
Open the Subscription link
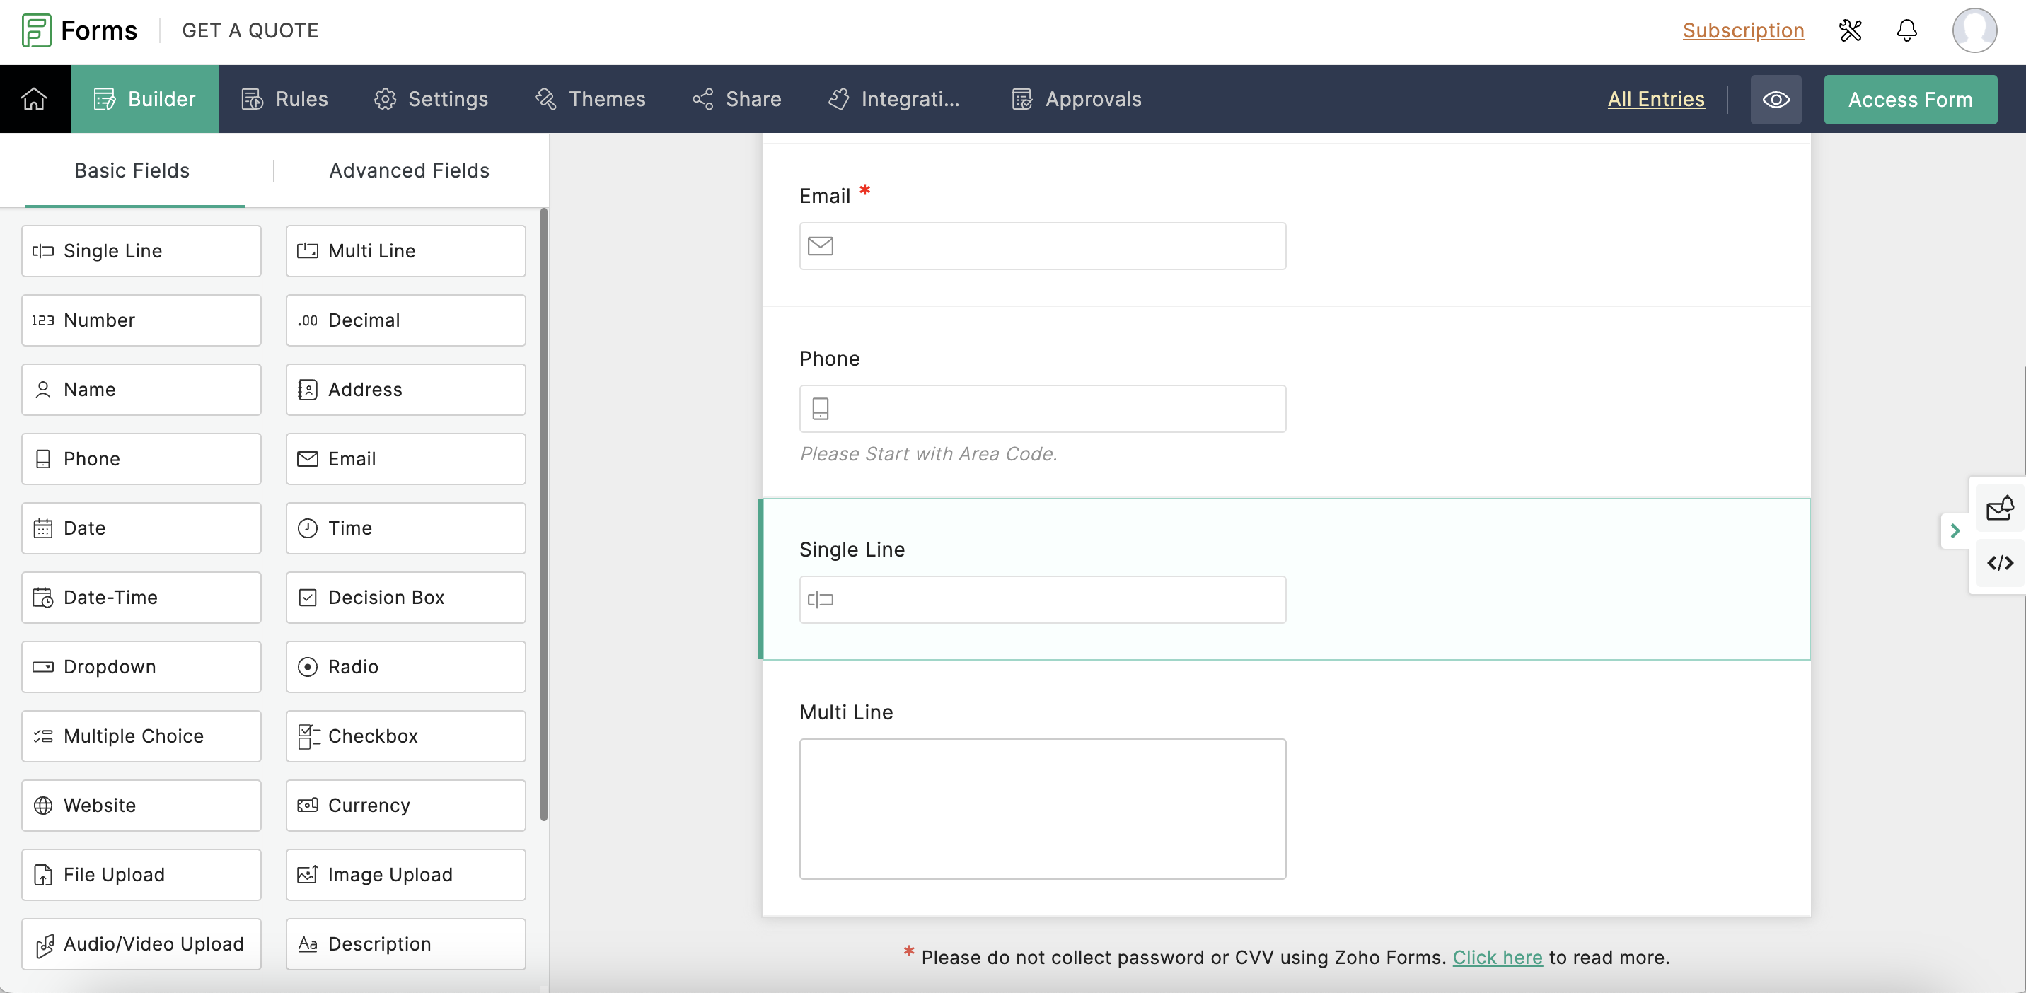[1743, 30]
